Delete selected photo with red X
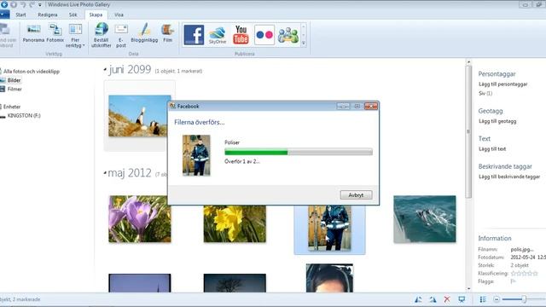Viewport: 546px width, 307px height. tap(447, 299)
